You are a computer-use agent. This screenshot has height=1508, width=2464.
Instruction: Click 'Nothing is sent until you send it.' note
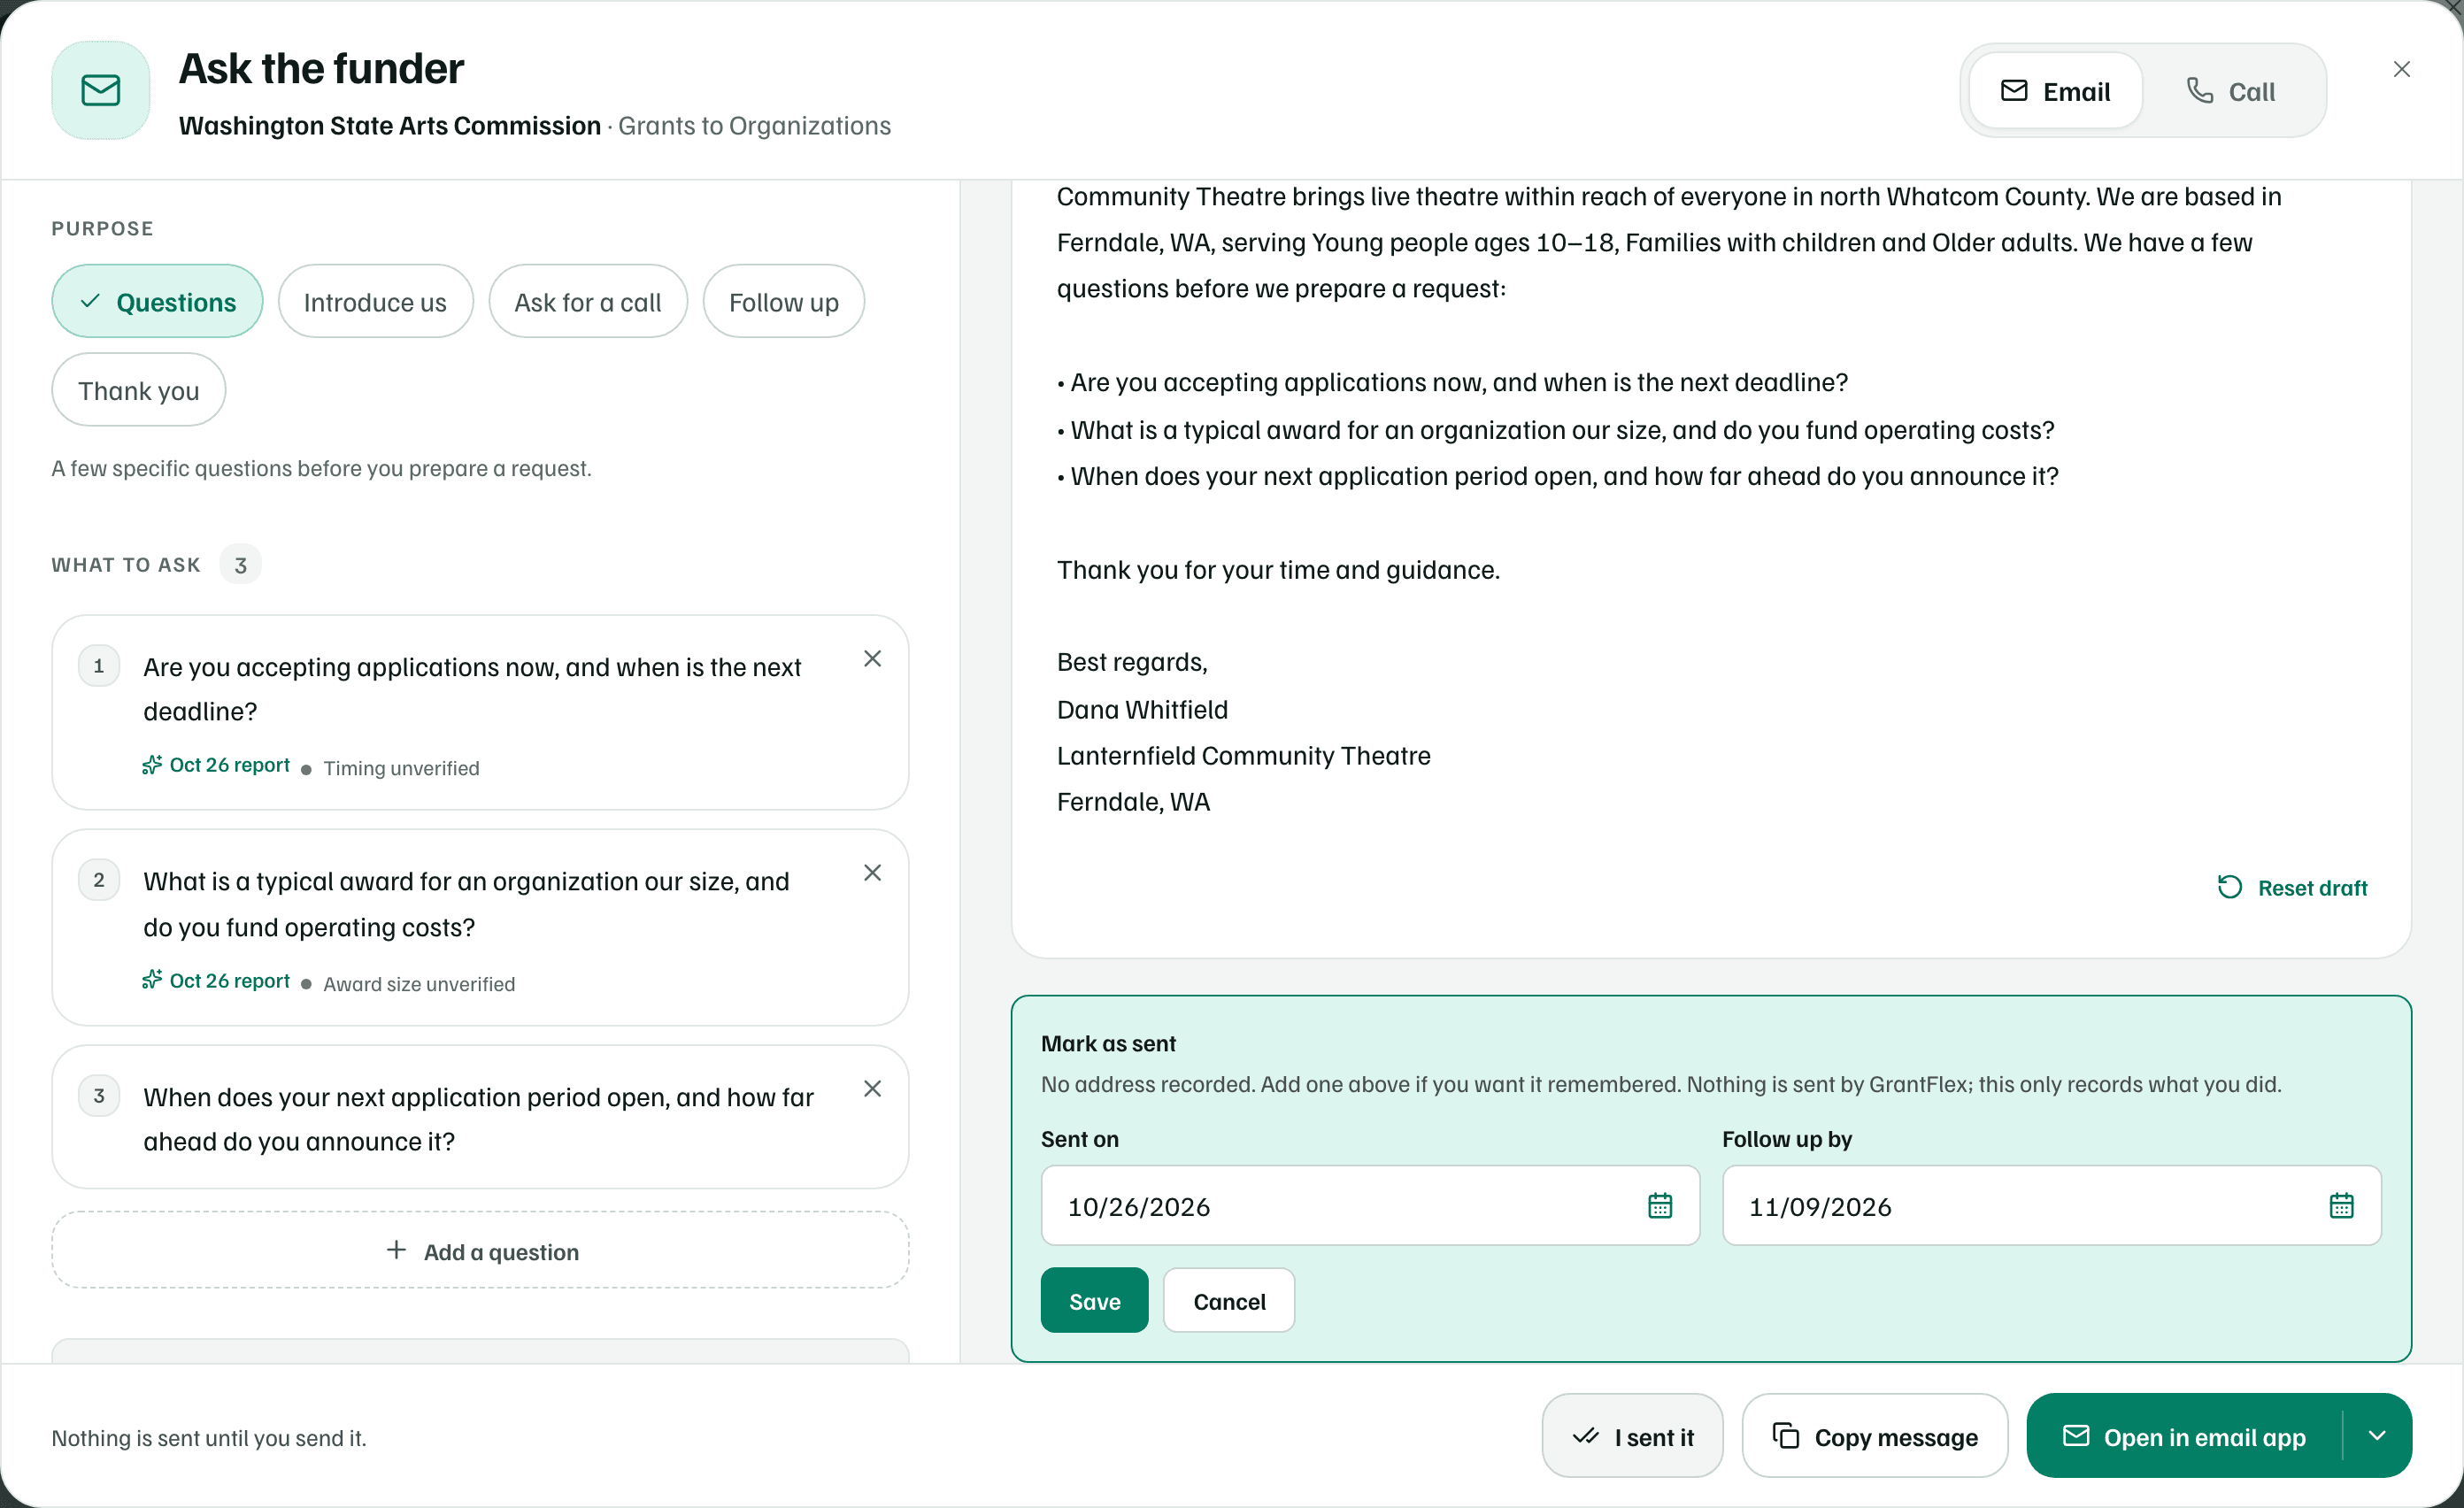pos(209,1438)
